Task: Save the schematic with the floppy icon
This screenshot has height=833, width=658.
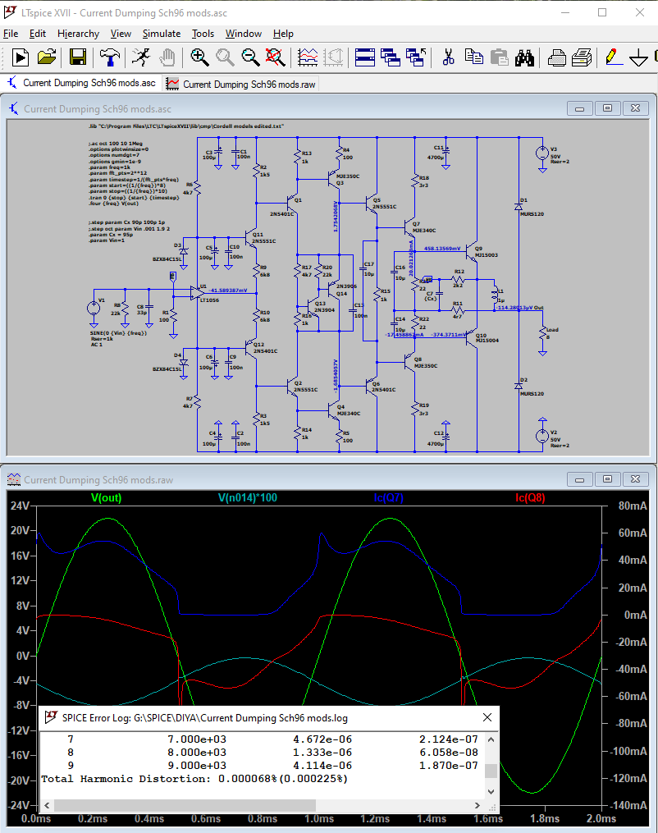Action: coord(78,57)
